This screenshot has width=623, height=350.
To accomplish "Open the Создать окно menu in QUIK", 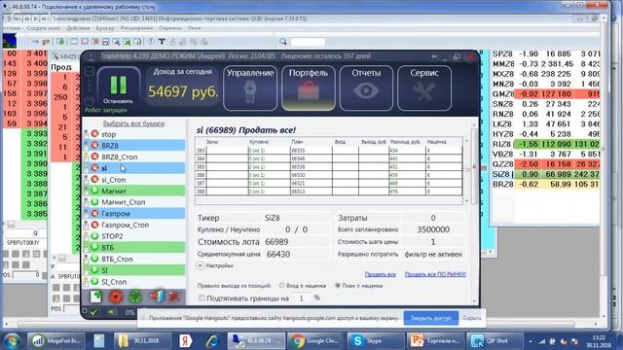I will pos(43,28).
